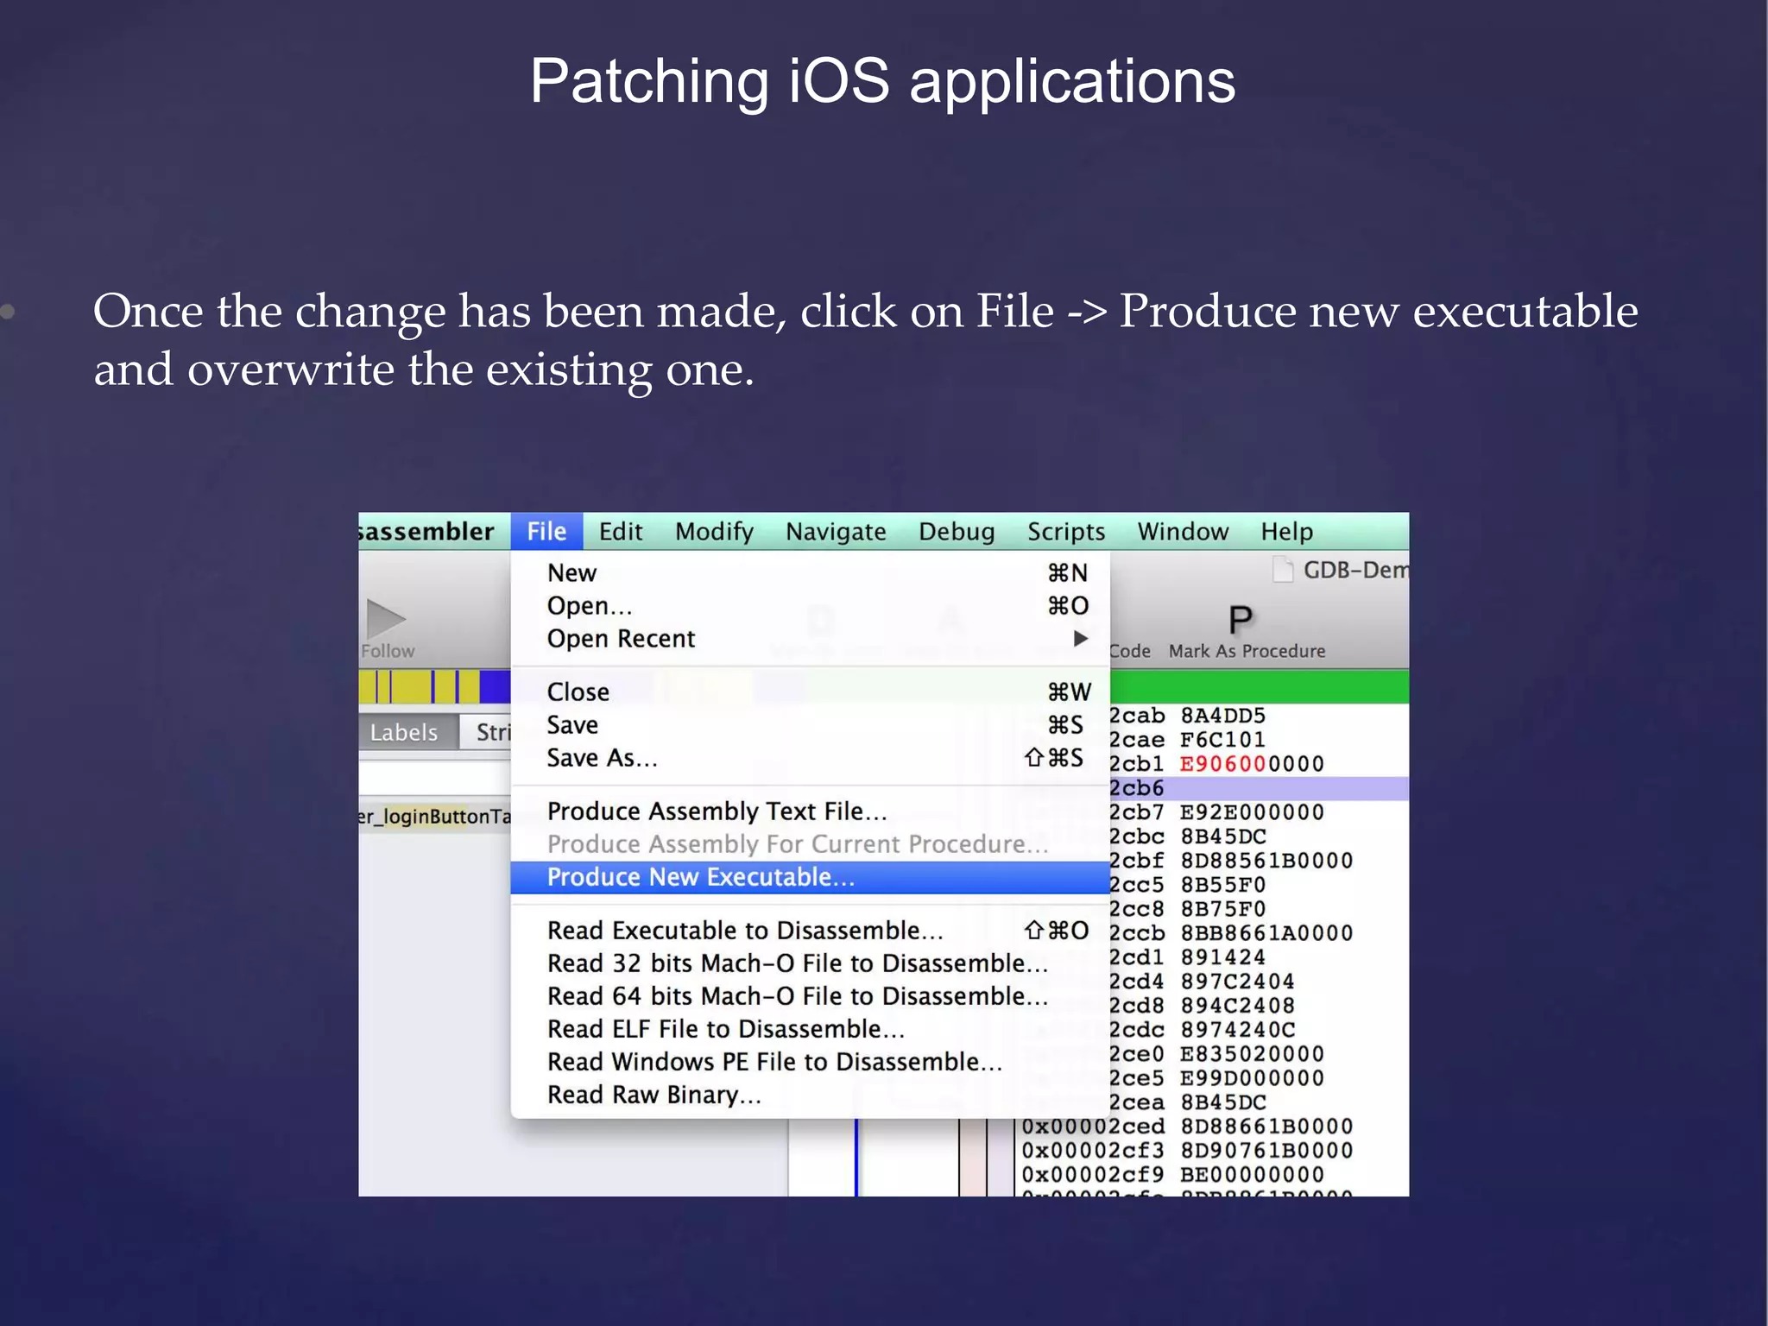Select the line with bytes E835020000
Viewport: 1768px width, 1326px height.
coord(1259,1054)
